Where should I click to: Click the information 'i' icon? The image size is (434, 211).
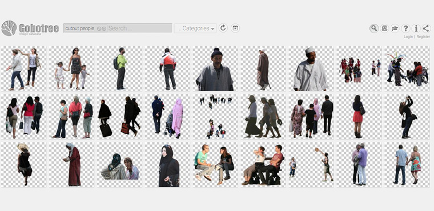[x=416, y=28]
